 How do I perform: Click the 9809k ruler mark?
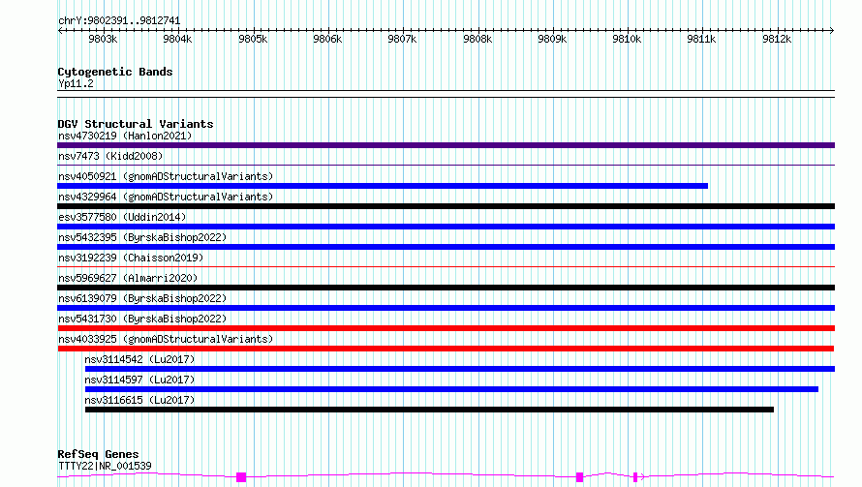click(x=552, y=39)
